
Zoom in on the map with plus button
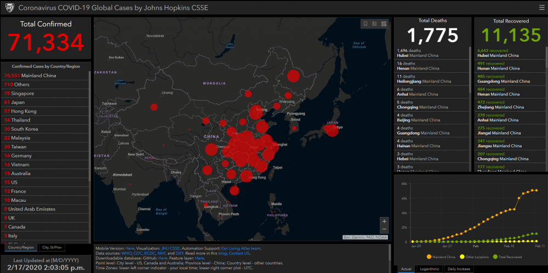pyautogui.click(x=384, y=222)
